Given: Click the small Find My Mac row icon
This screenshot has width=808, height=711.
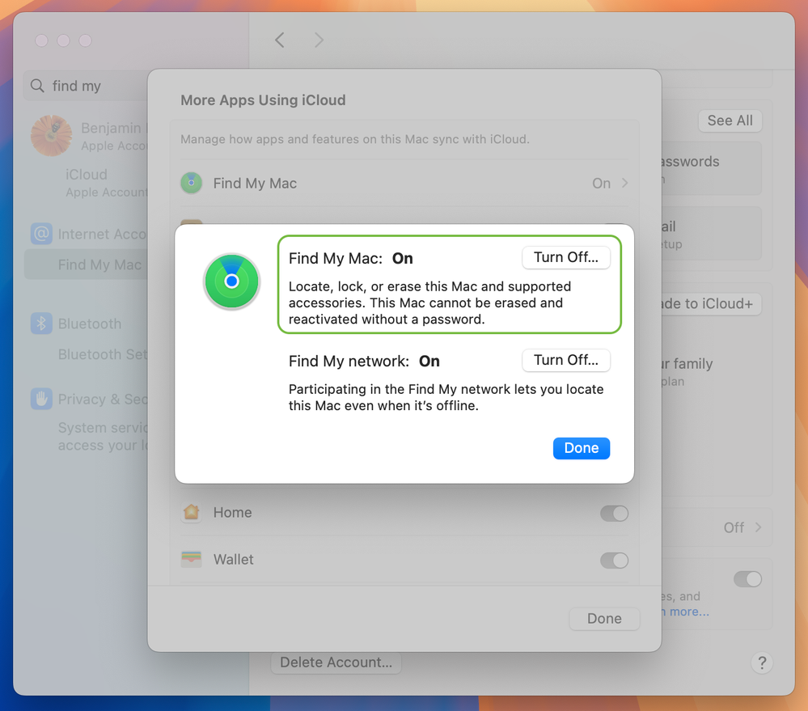Looking at the screenshot, I should coord(191,183).
